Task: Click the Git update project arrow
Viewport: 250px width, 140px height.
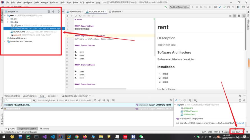Action: (220, 7)
